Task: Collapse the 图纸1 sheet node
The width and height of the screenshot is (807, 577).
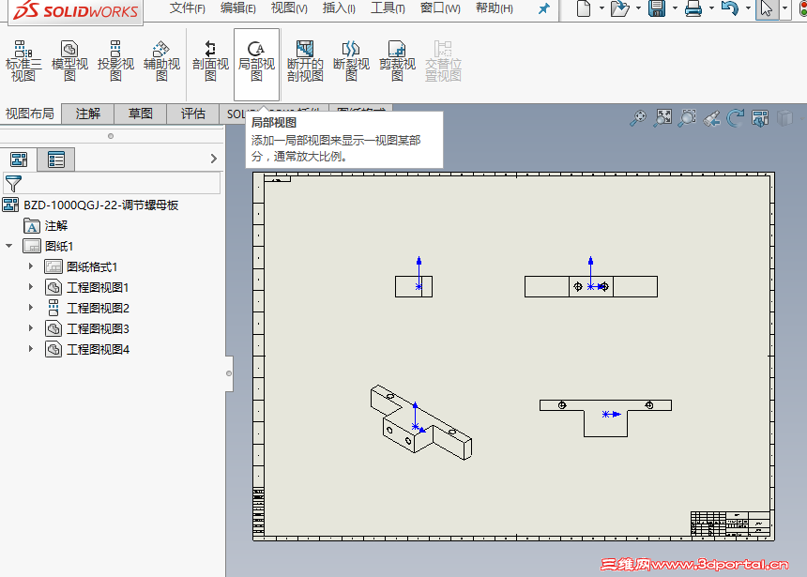Action: (x=8, y=246)
